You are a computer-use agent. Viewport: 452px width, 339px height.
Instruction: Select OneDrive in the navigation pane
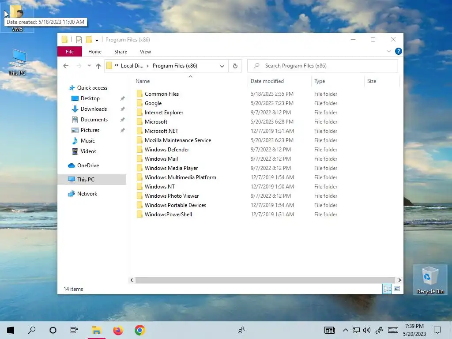[x=88, y=166]
